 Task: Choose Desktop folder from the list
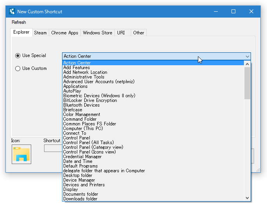pos(153,175)
